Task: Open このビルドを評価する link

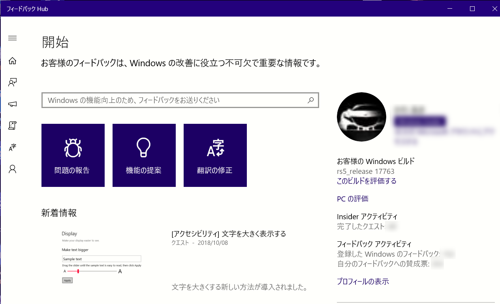Action: [367, 181]
